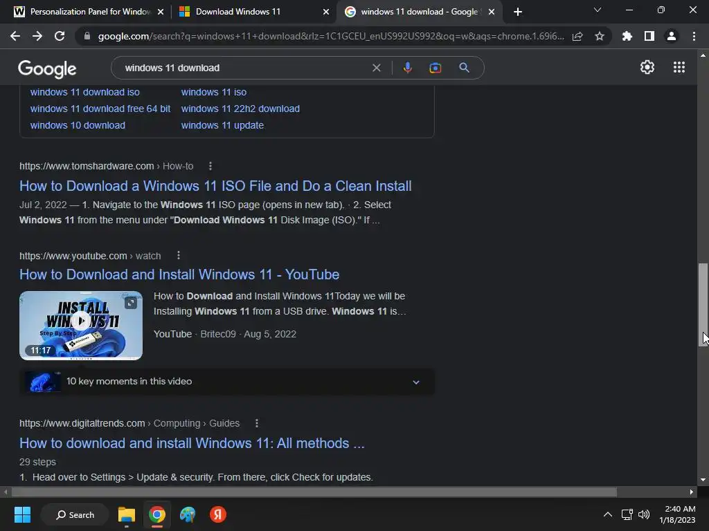Open options for the tomshardware.com result

210,166
